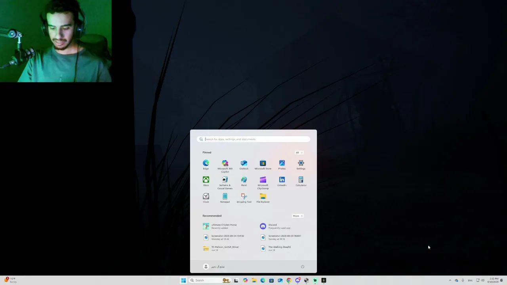Click the microphone tray icon
Image resolution: width=507 pixels, height=285 pixels.
[463, 280]
